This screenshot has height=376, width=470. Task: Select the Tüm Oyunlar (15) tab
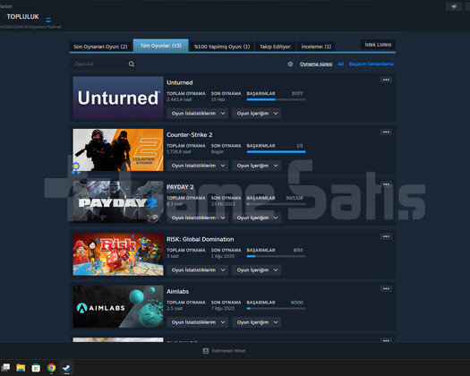point(161,46)
